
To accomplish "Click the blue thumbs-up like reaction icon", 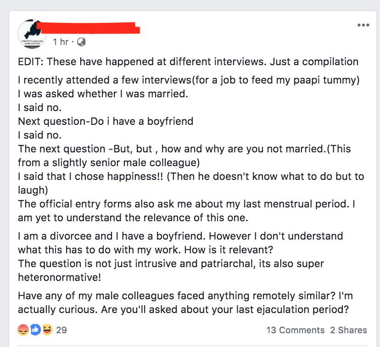I will pos(35,330).
